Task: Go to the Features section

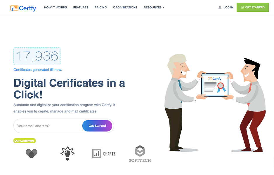Action: click(81, 7)
